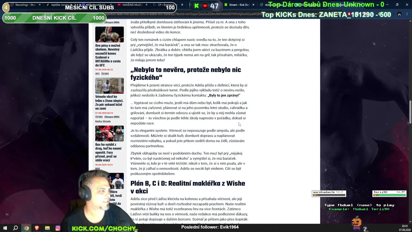The width and height of the screenshot is (412, 232).
Task: Close the 'Stream - Kick Dashboard' tab
Action: click(x=253, y=5)
